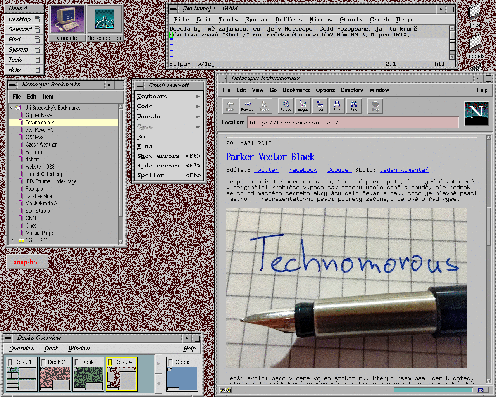Click the Forward navigation arrow icon
The width and height of the screenshot is (496, 397).
[x=247, y=105]
